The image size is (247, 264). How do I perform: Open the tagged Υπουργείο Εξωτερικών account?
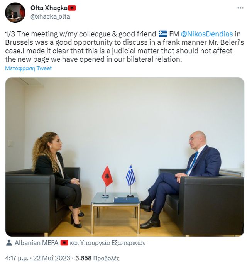(113, 243)
